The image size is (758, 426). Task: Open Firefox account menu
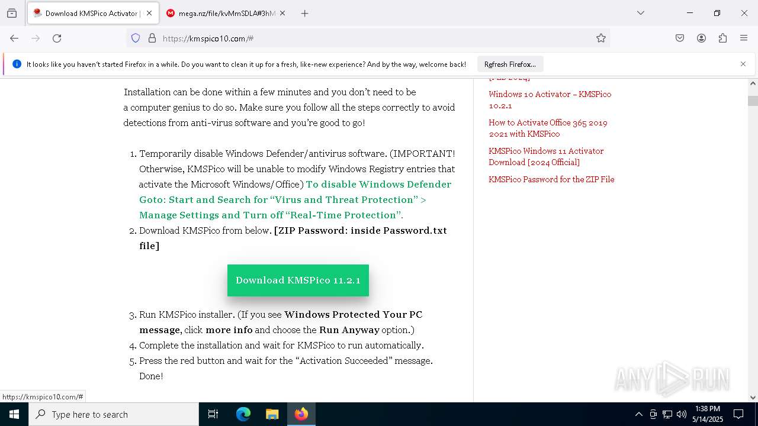[701, 38]
